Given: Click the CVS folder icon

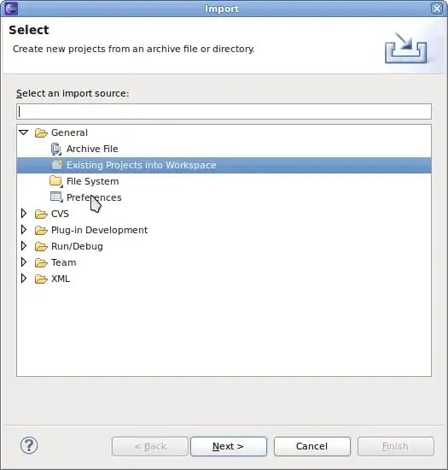Looking at the screenshot, I should tap(41, 214).
